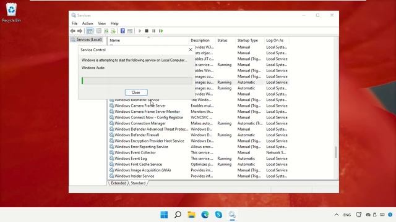Click the Refresh toolbar icon
Image resolution: width=396 pixels, height=222 pixels.
[106, 31]
